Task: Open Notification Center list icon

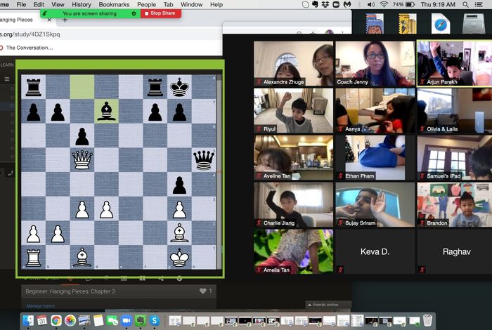Action: 479,4
